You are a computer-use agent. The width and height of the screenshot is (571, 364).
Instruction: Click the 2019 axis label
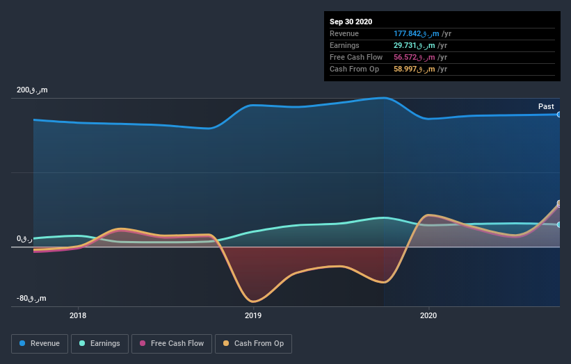pos(253,315)
